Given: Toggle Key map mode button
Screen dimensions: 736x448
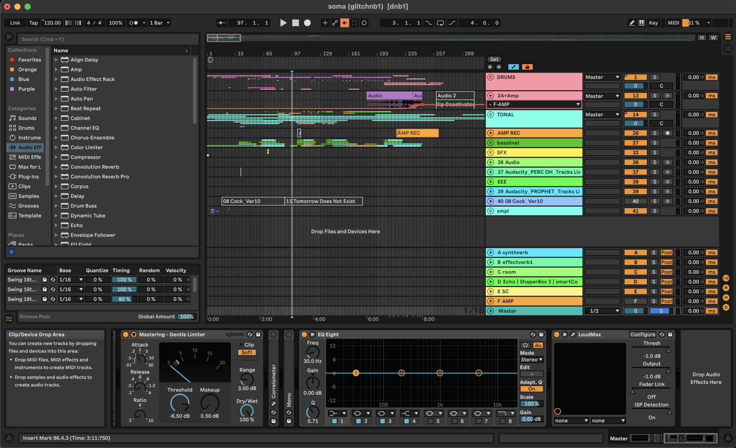Looking at the screenshot, I should (653, 23).
